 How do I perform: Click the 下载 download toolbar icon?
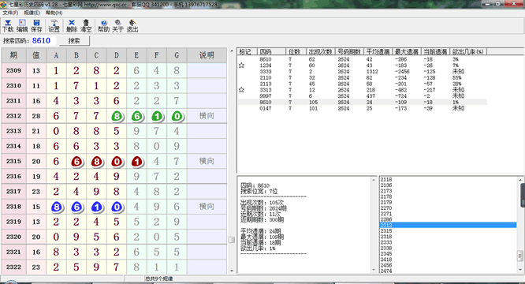(8, 26)
